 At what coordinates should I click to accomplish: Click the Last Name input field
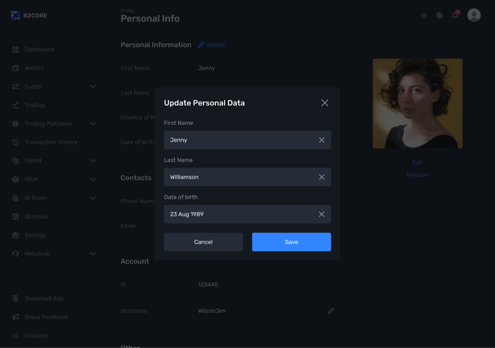tap(247, 177)
